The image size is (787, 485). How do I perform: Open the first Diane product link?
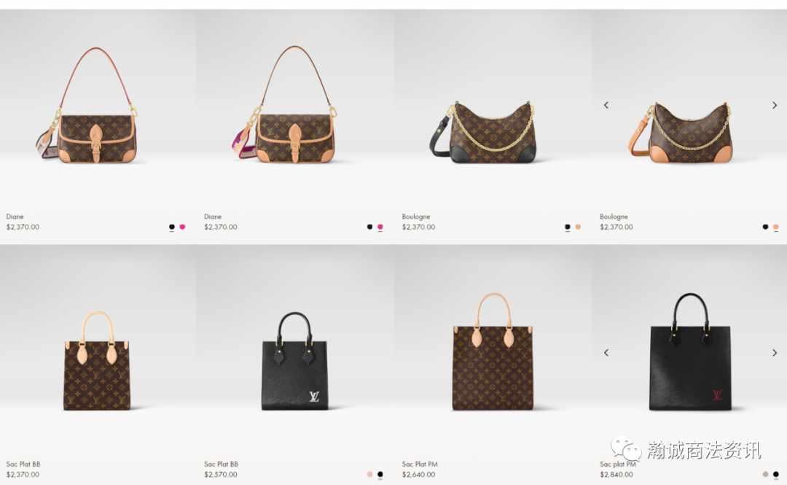click(15, 217)
